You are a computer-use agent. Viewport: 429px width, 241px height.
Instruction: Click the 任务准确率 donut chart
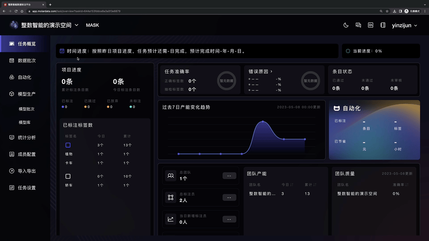pos(227,81)
